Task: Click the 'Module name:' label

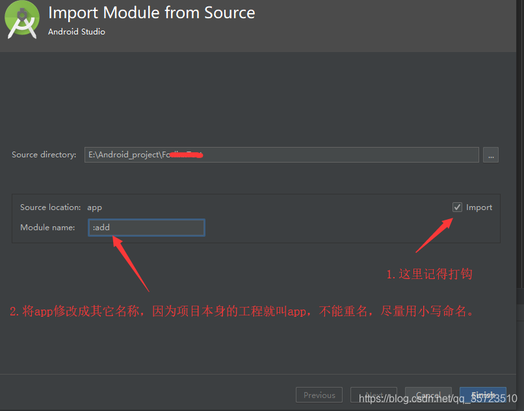Action: click(x=47, y=228)
